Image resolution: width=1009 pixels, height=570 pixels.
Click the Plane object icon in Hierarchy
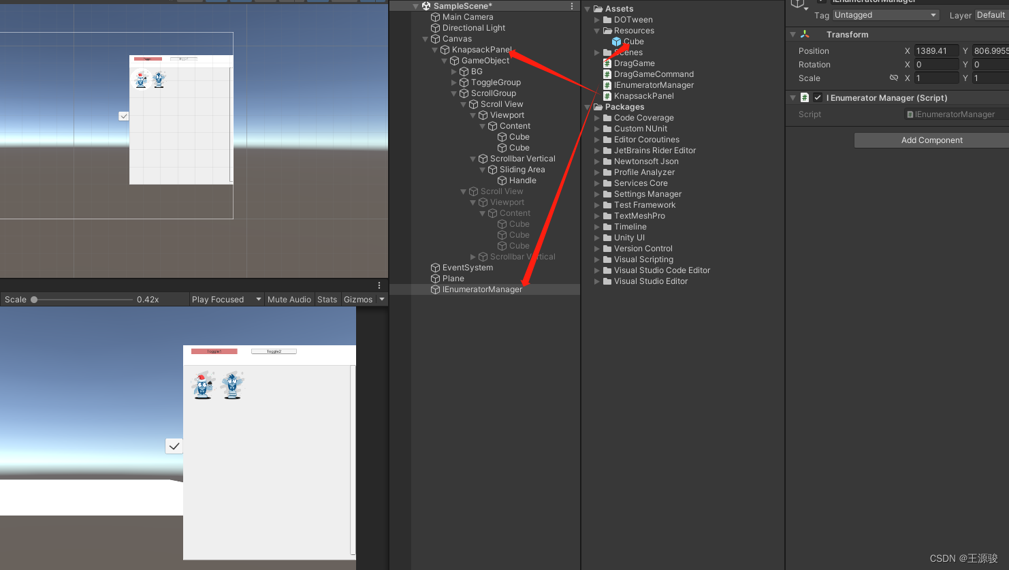[436, 279]
